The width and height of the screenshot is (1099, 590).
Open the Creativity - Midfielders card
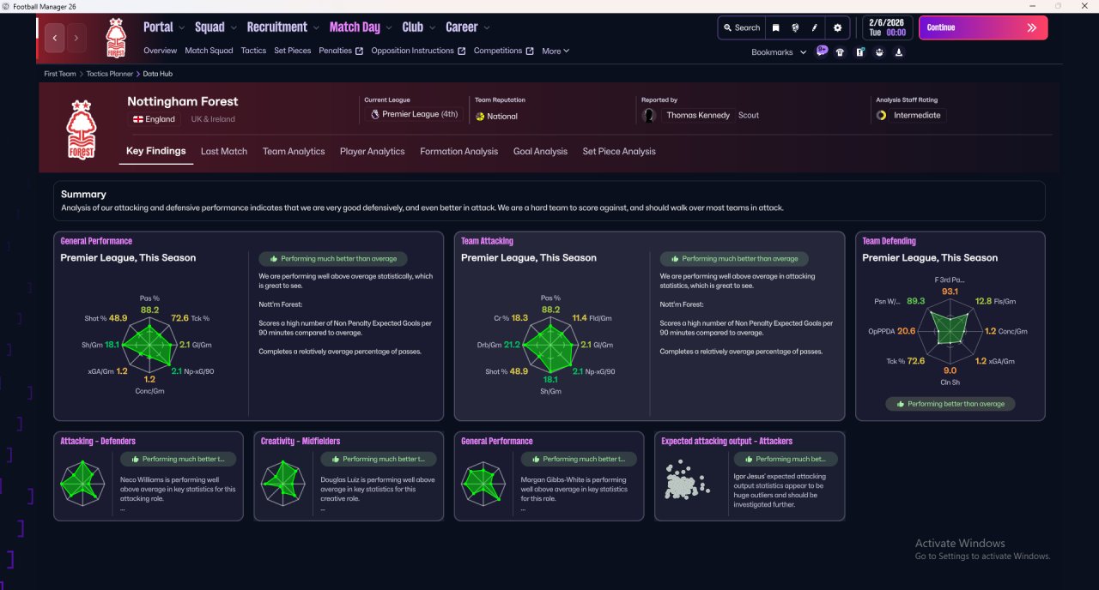[349, 476]
